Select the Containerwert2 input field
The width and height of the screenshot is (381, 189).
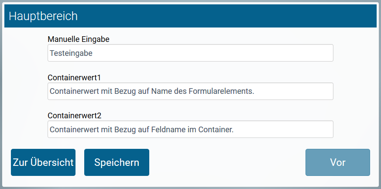[x=190, y=129]
